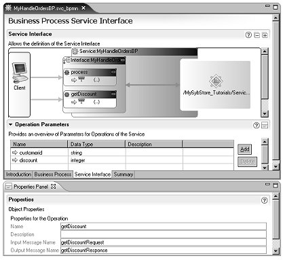Open help for the Service Interface section
The image size is (283, 260).
[248, 35]
